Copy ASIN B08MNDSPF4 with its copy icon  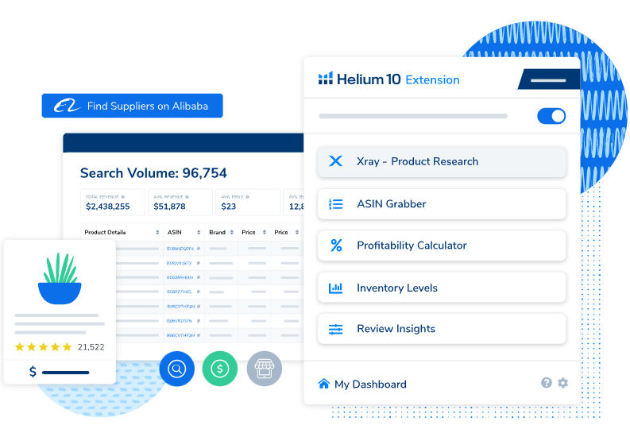(199, 249)
